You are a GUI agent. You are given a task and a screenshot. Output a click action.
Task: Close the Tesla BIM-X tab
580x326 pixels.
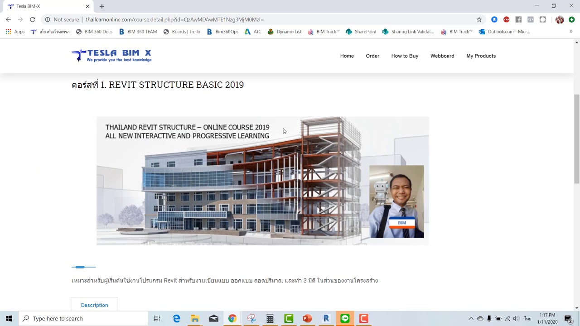87,6
